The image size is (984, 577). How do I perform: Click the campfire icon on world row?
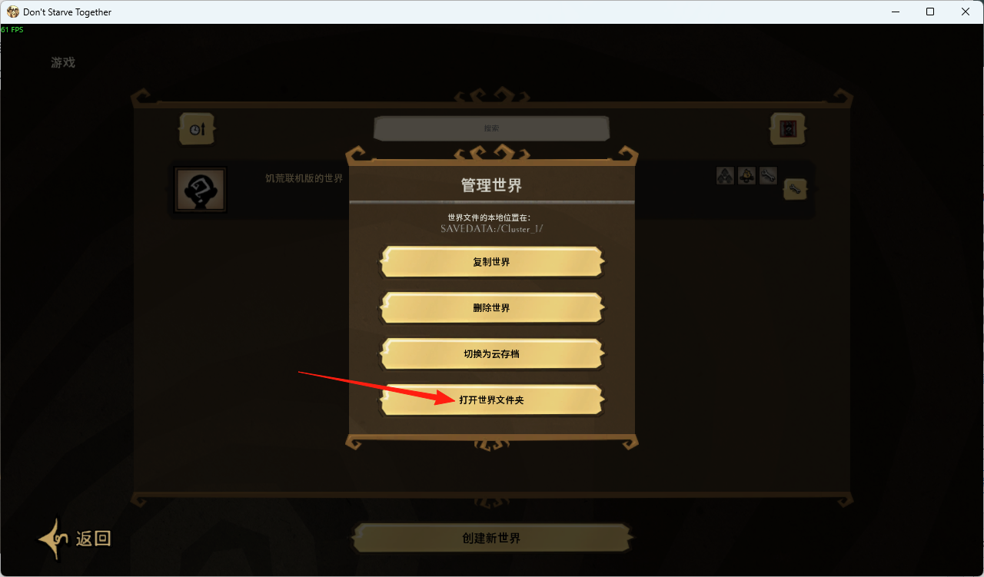pos(746,176)
